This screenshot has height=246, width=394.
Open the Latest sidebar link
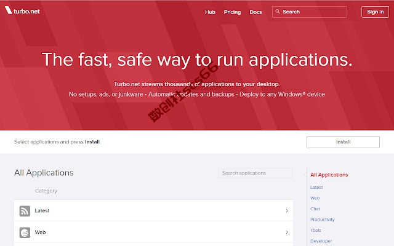tap(316, 187)
